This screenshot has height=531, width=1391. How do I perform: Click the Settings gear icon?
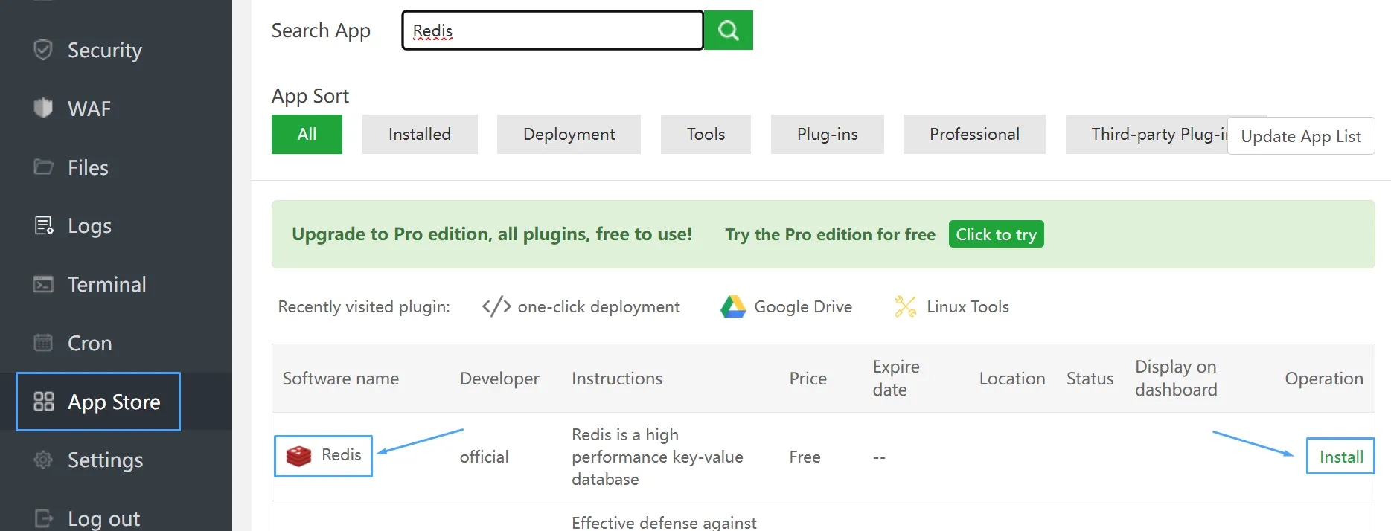pos(43,460)
